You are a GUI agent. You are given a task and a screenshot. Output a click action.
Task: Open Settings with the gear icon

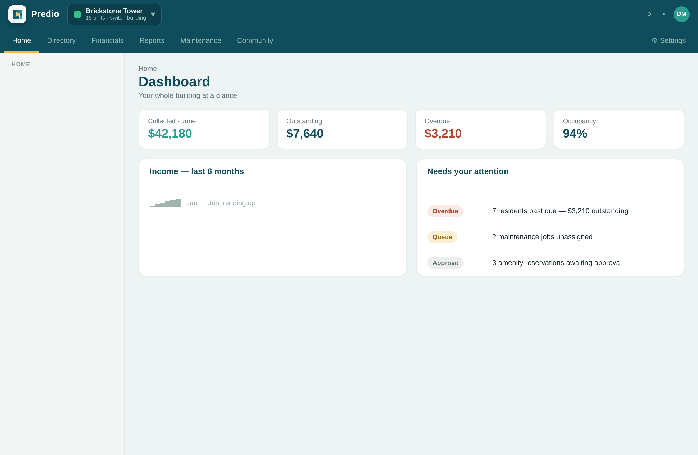tap(668, 40)
